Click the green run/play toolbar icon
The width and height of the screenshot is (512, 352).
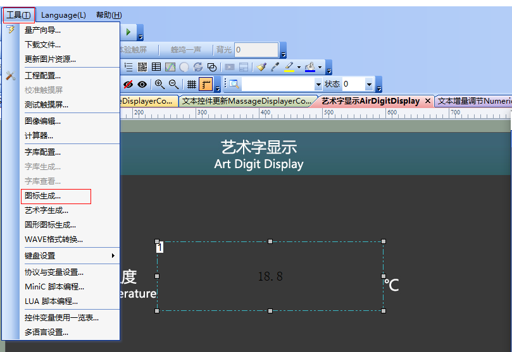128,32
